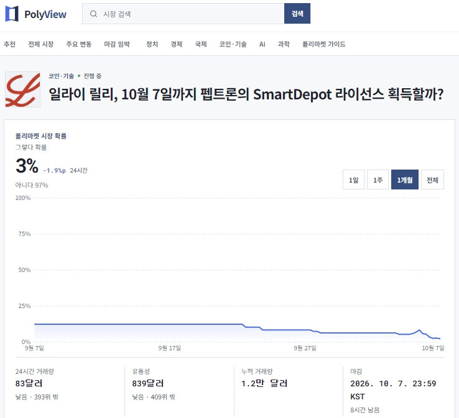Open the 코인·기술 nav category
459x418 pixels.
[233, 44]
